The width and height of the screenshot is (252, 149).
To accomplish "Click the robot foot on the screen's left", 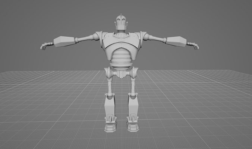I will point(110,128).
